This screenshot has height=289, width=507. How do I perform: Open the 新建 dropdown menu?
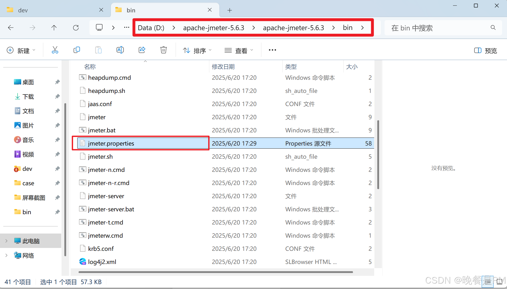[21, 50]
